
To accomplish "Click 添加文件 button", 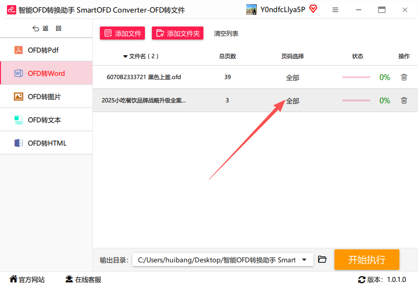I will click(123, 33).
